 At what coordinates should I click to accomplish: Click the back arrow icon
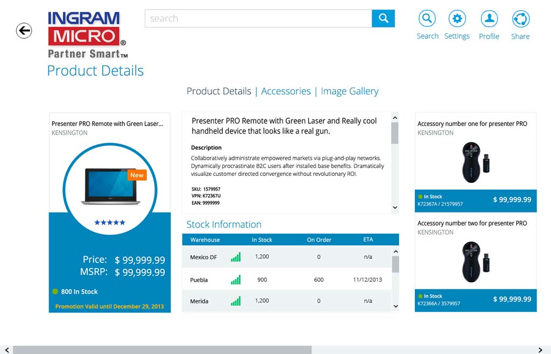[24, 31]
